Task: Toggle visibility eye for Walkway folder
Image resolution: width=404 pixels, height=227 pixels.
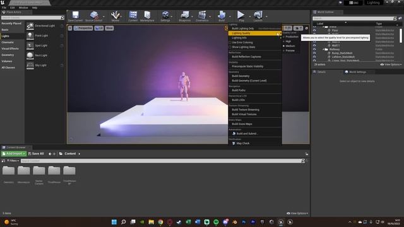Action: (x=314, y=49)
